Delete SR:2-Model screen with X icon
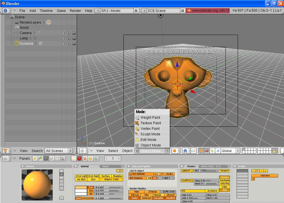This screenshot has width=284, height=203. (x=136, y=11)
